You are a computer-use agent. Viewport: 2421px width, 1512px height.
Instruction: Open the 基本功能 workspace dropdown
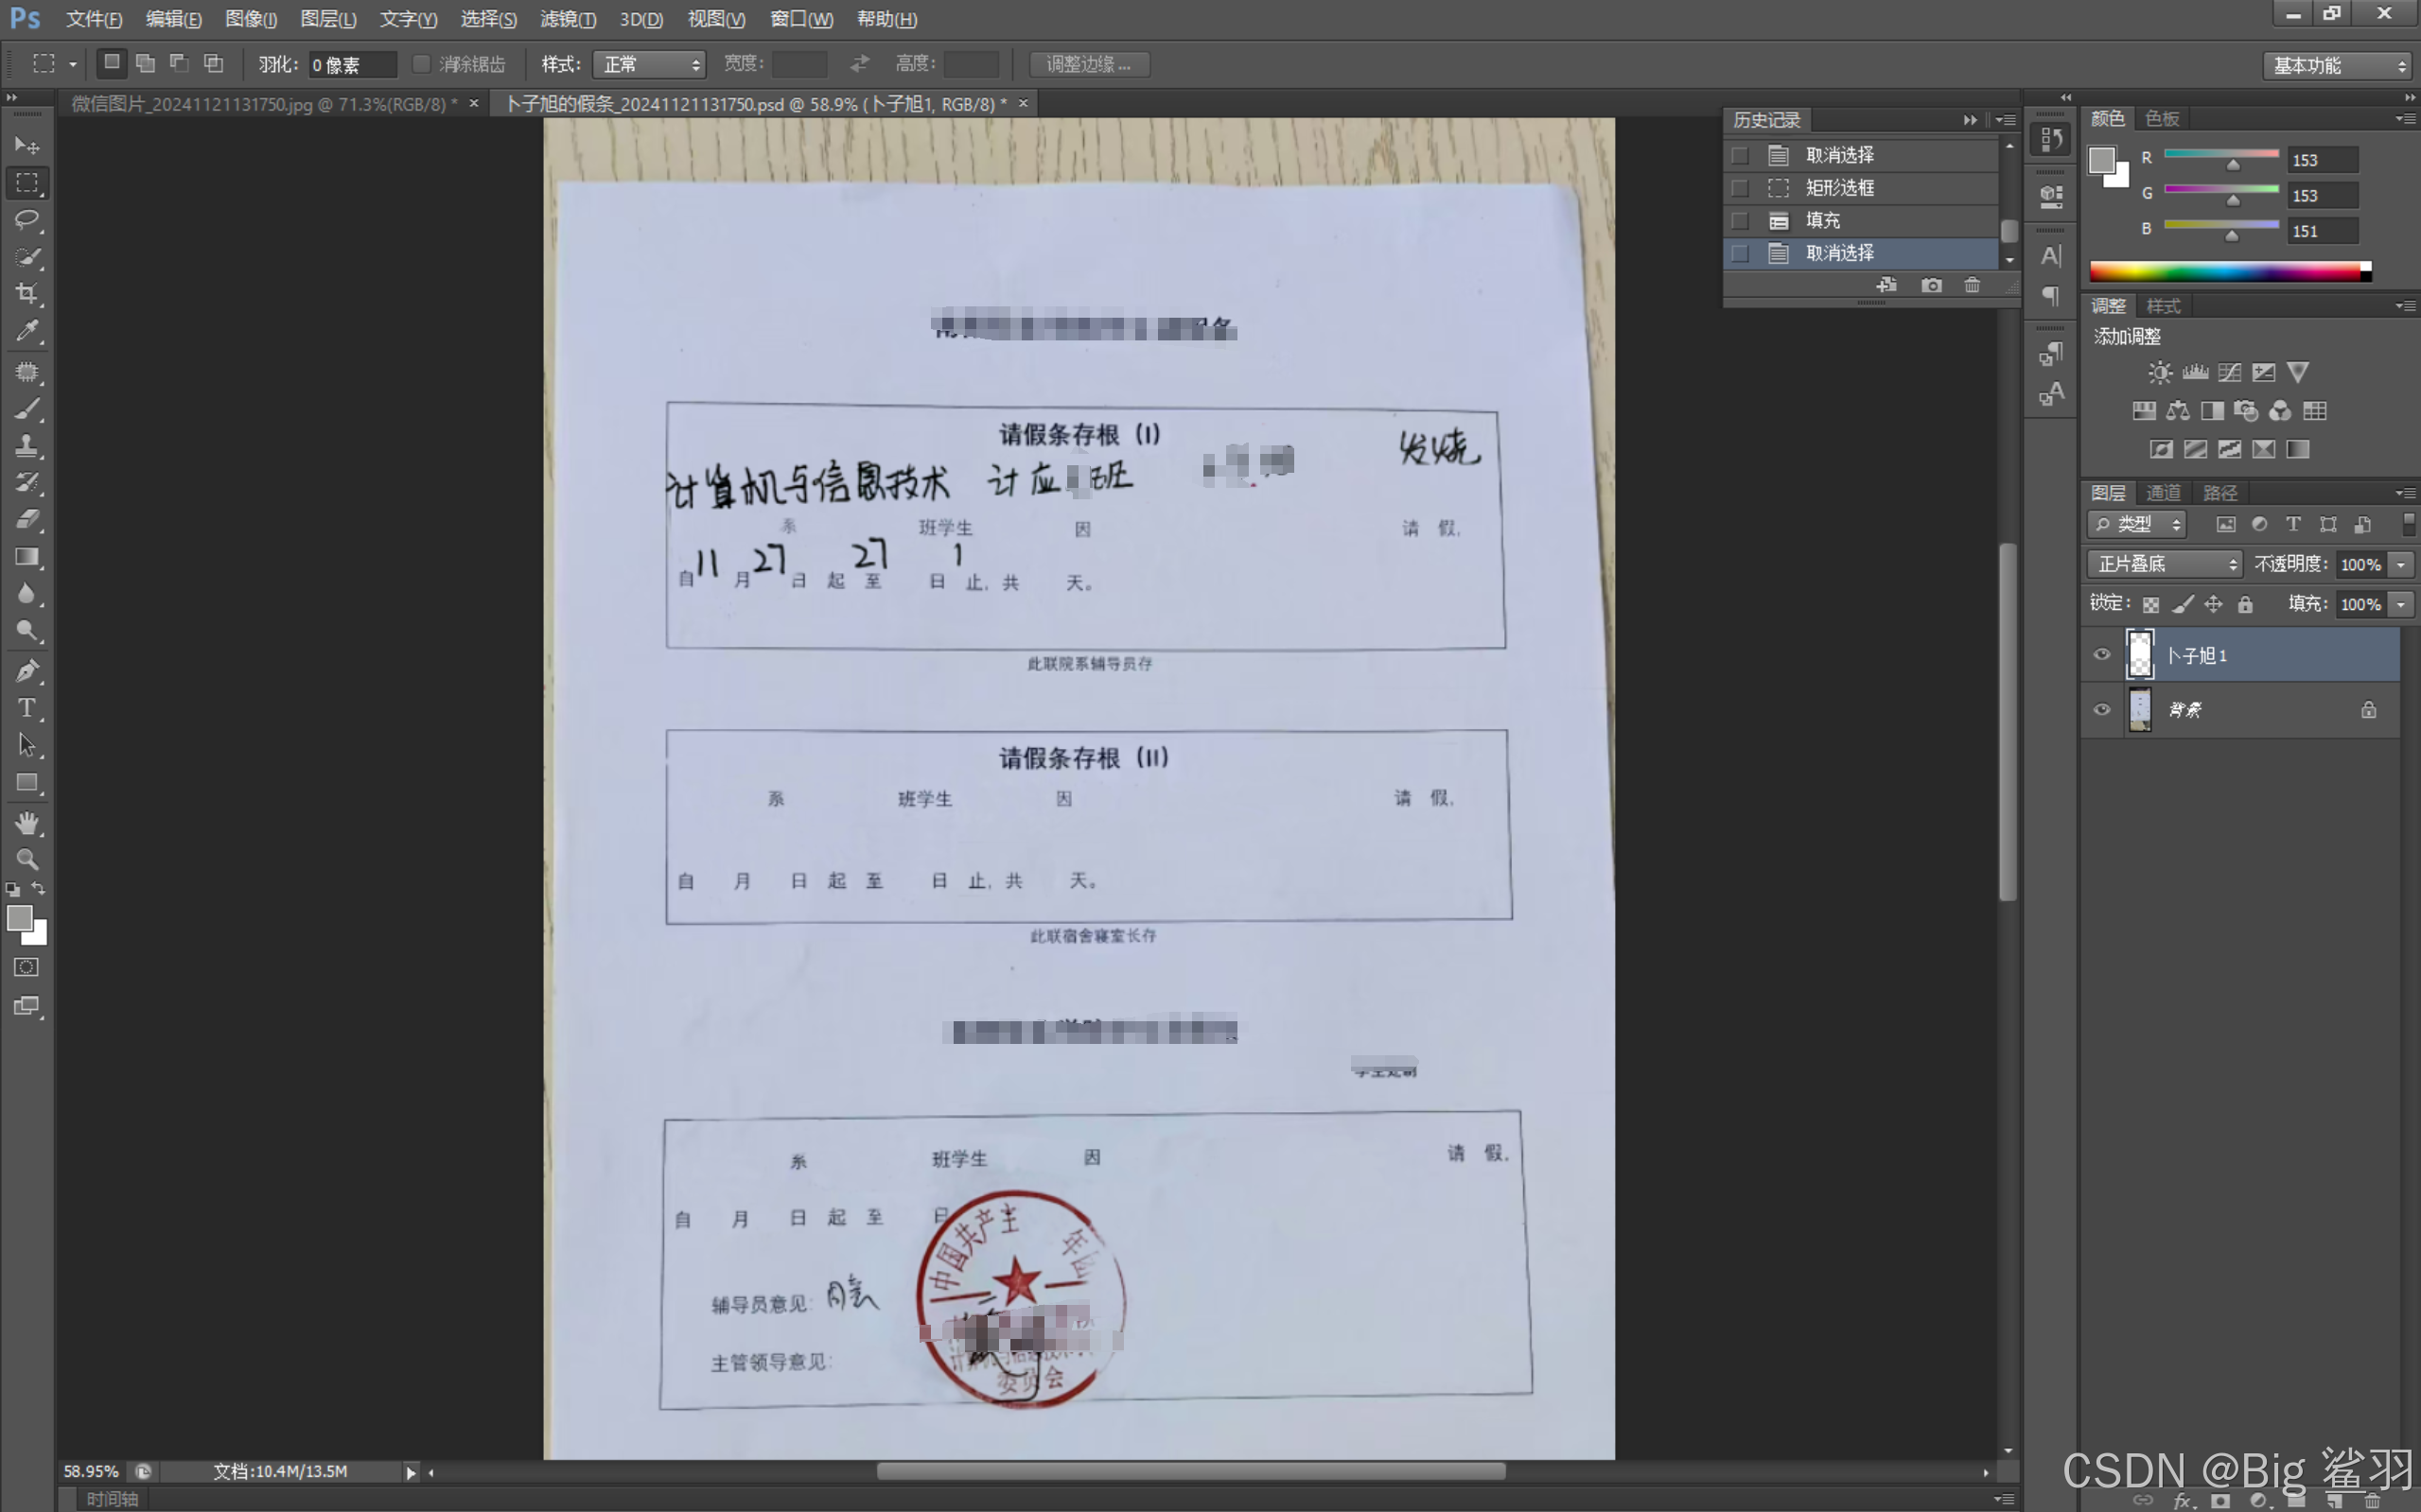coord(2336,66)
